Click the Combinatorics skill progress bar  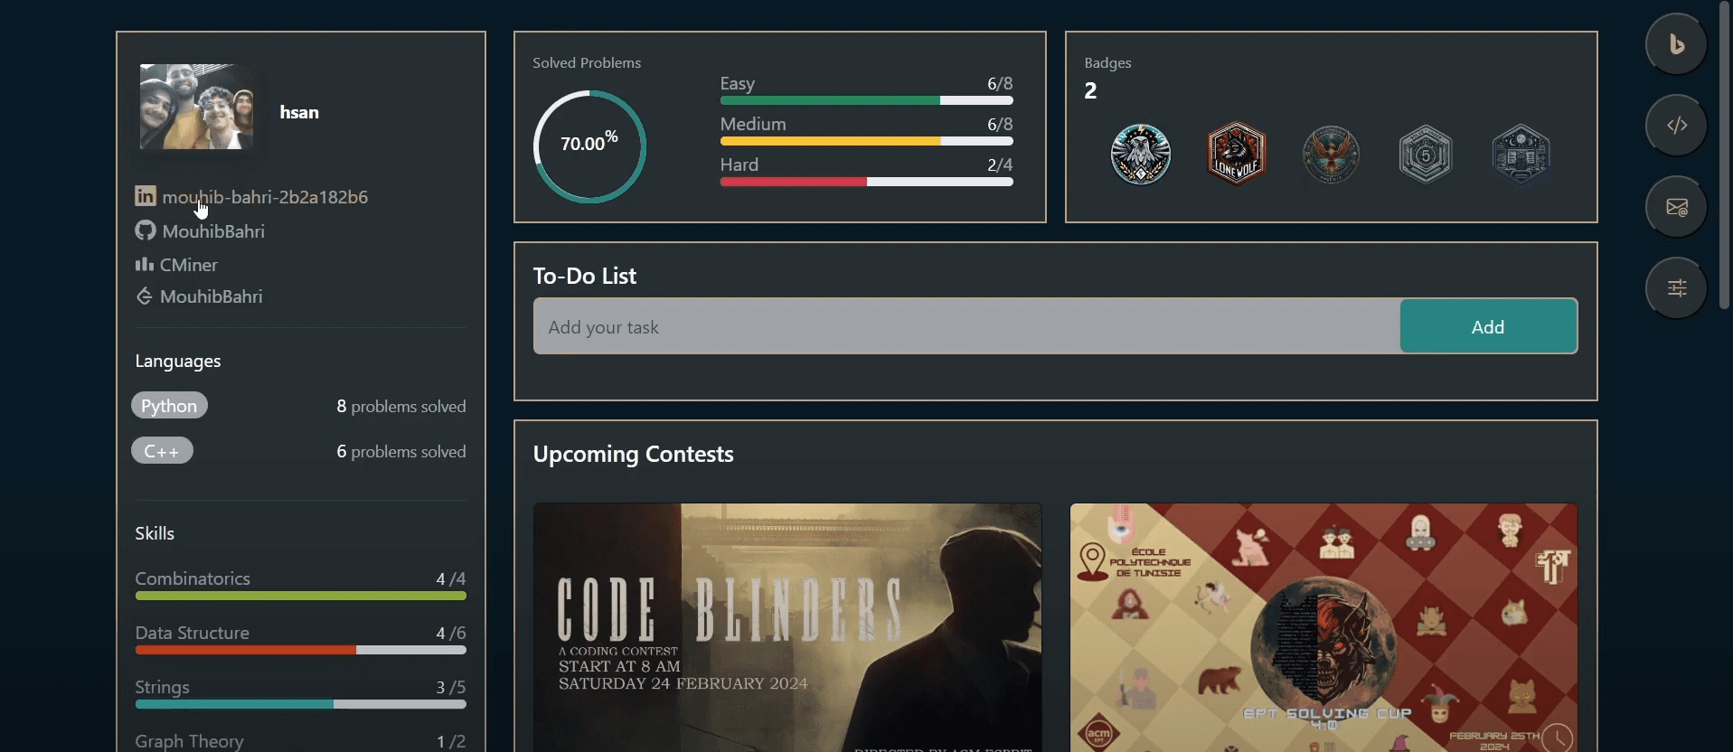(x=301, y=596)
